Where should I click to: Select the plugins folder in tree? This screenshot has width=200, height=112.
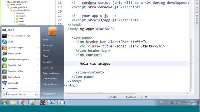22,16
